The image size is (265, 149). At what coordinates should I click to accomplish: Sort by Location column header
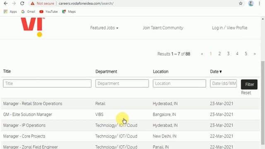tap(161, 72)
